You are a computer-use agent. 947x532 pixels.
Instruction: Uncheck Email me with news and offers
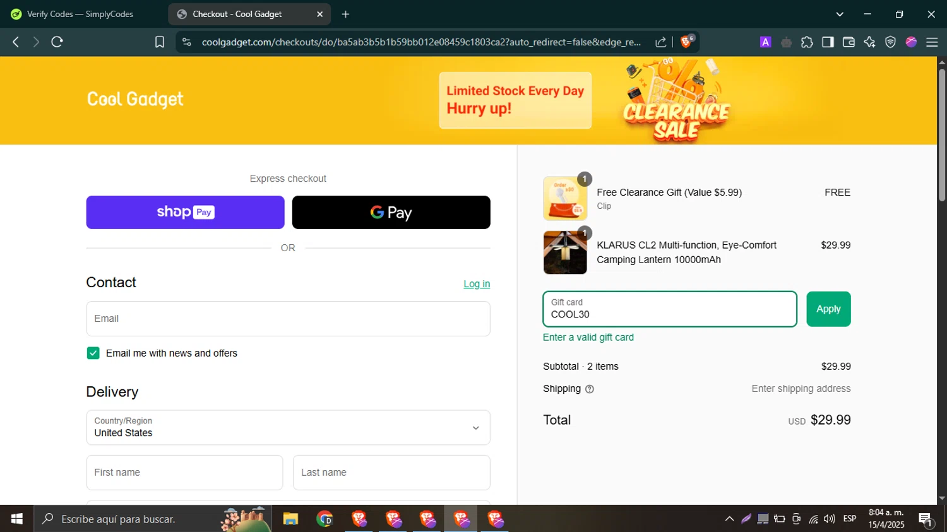coord(93,353)
